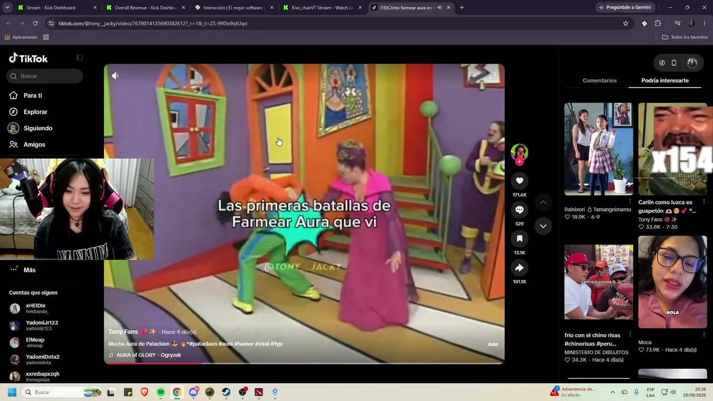Viewport: 713px width, 401px height.
Task: Switch to the Comentarios tab
Action: (599, 81)
